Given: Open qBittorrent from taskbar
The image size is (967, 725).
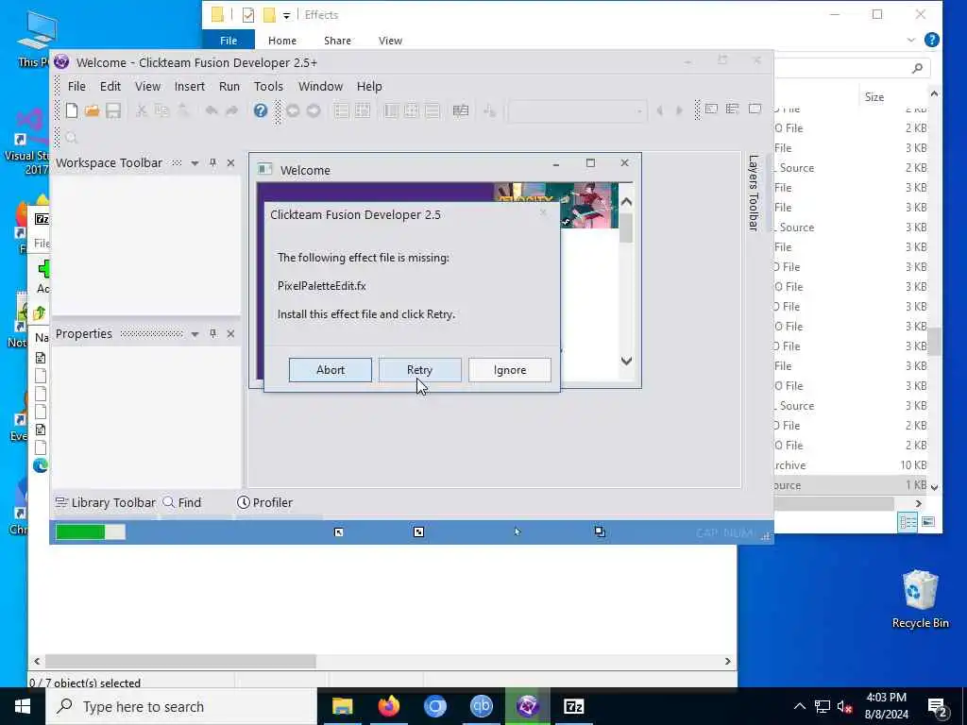Looking at the screenshot, I should click(481, 706).
